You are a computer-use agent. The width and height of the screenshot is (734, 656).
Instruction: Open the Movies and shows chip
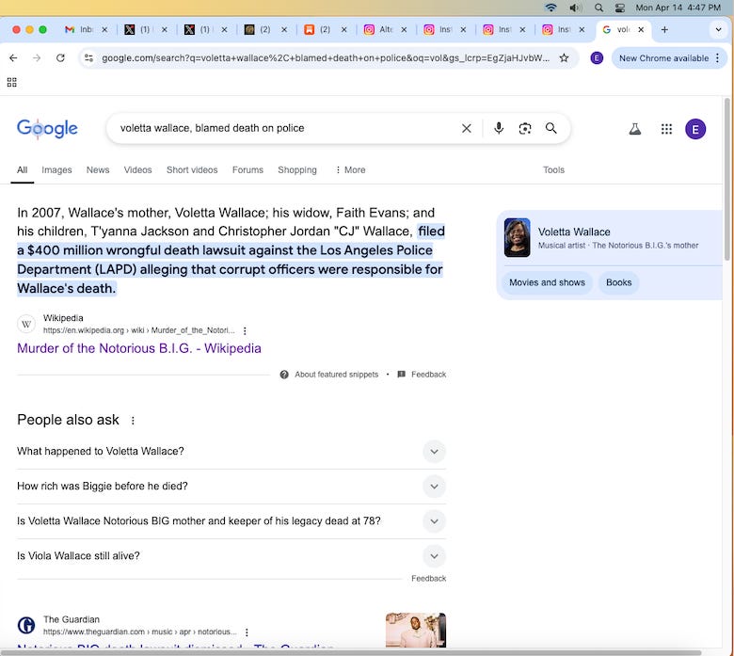coord(547,282)
